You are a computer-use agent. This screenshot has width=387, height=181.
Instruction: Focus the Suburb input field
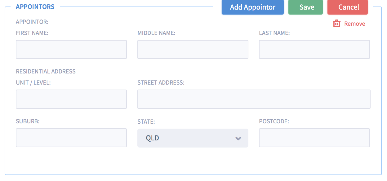pos(71,138)
